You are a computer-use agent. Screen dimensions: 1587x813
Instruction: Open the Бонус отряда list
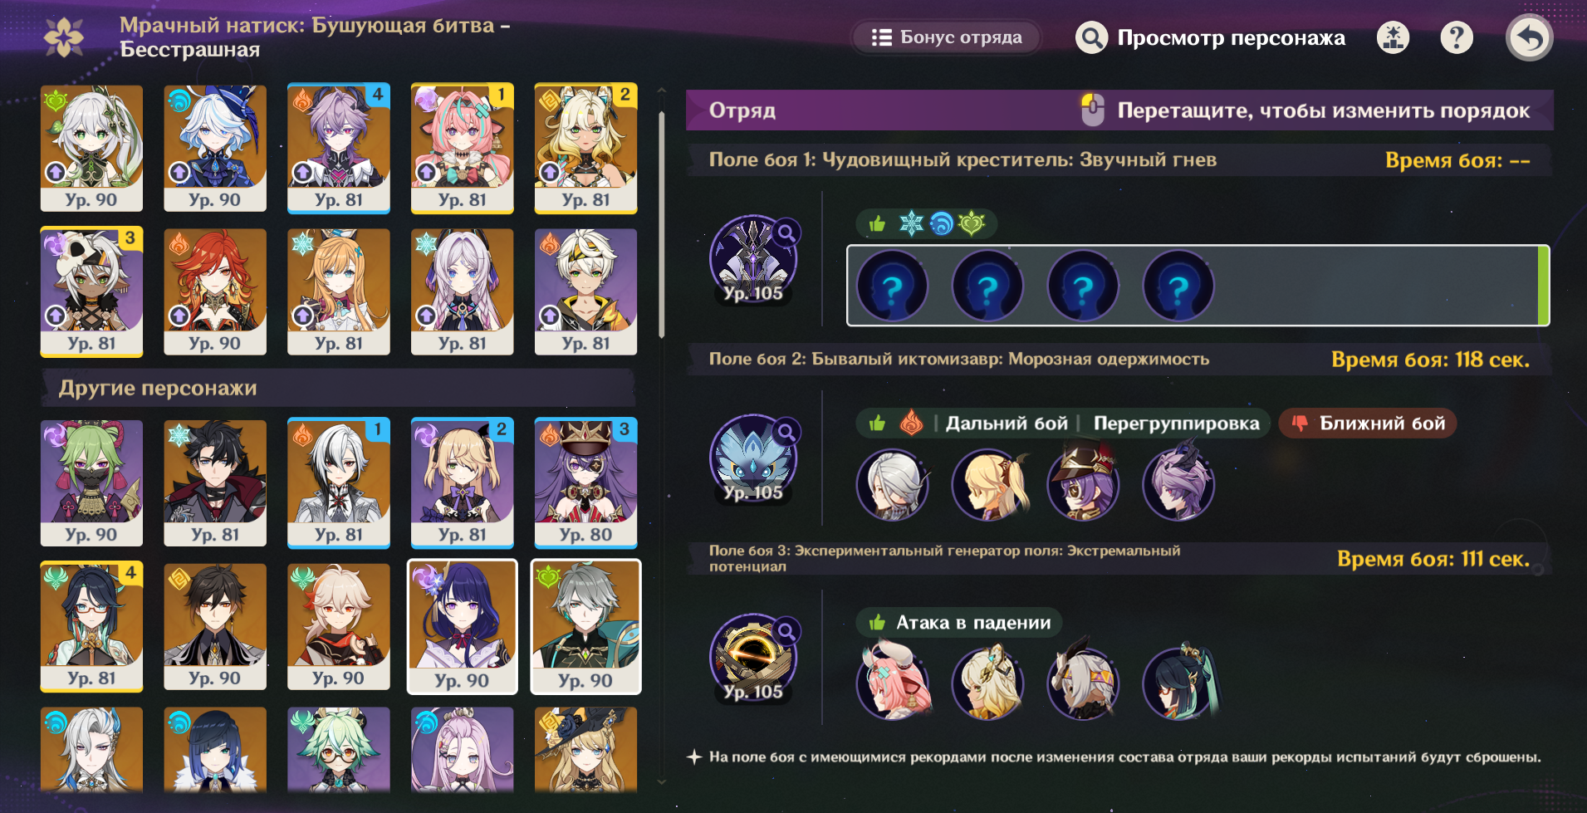(x=947, y=37)
